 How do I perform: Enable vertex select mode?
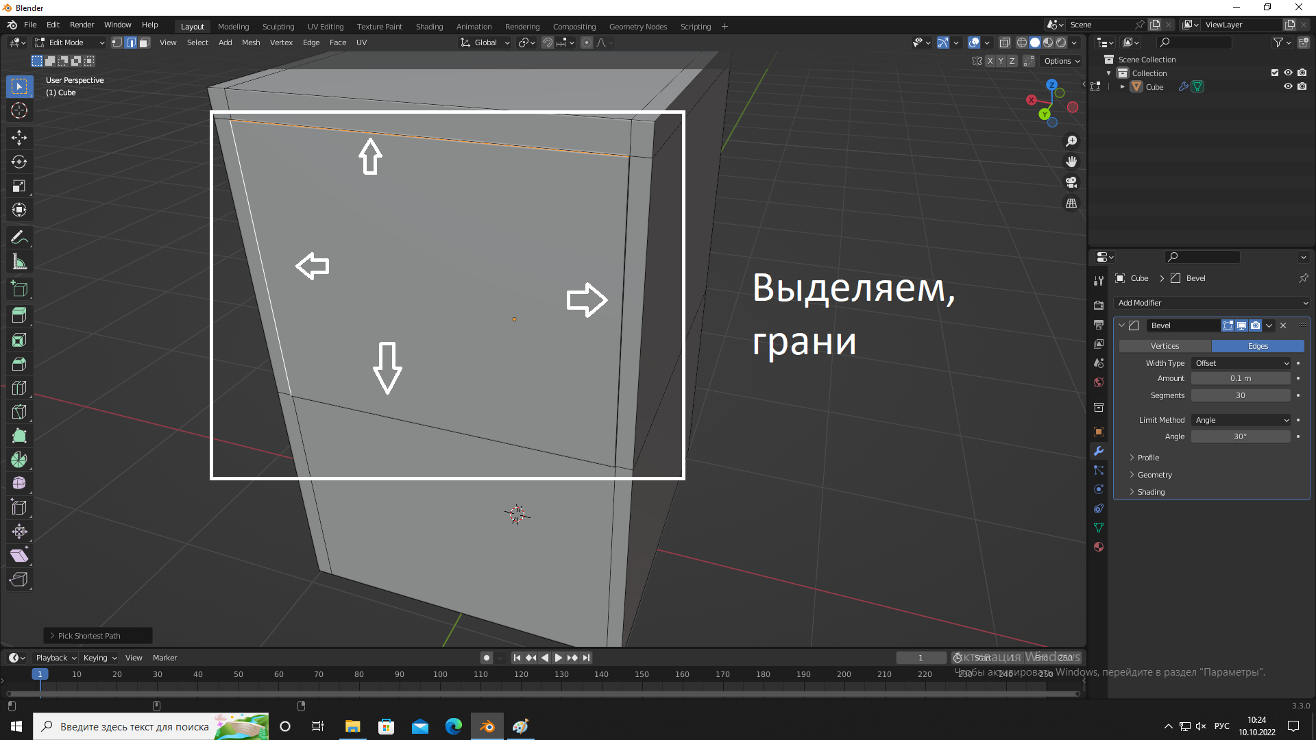(x=117, y=42)
